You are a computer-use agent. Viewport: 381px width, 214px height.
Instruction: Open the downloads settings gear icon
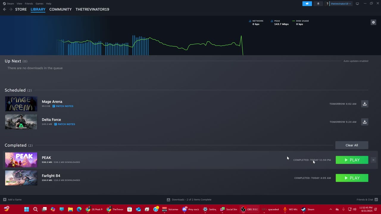click(373, 22)
